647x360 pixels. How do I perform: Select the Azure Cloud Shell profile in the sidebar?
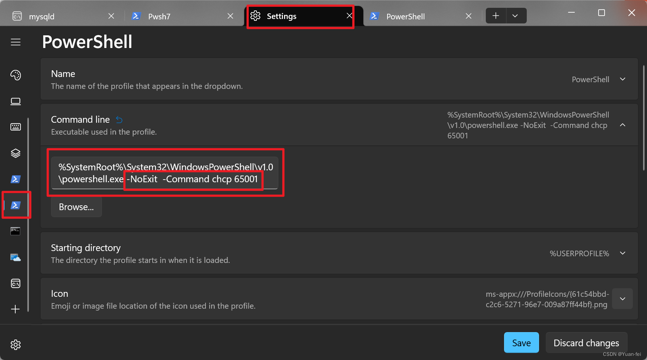click(x=16, y=257)
